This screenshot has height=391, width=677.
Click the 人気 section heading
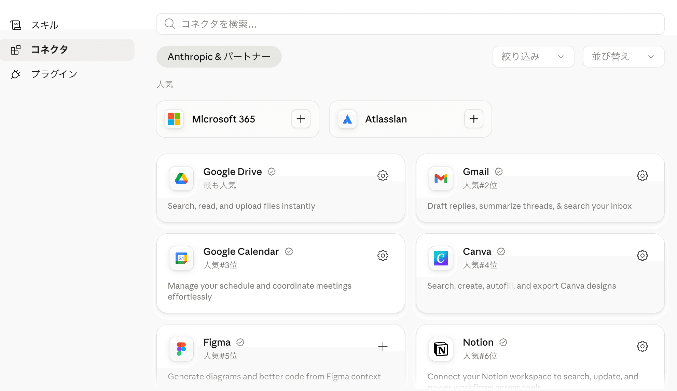[165, 84]
